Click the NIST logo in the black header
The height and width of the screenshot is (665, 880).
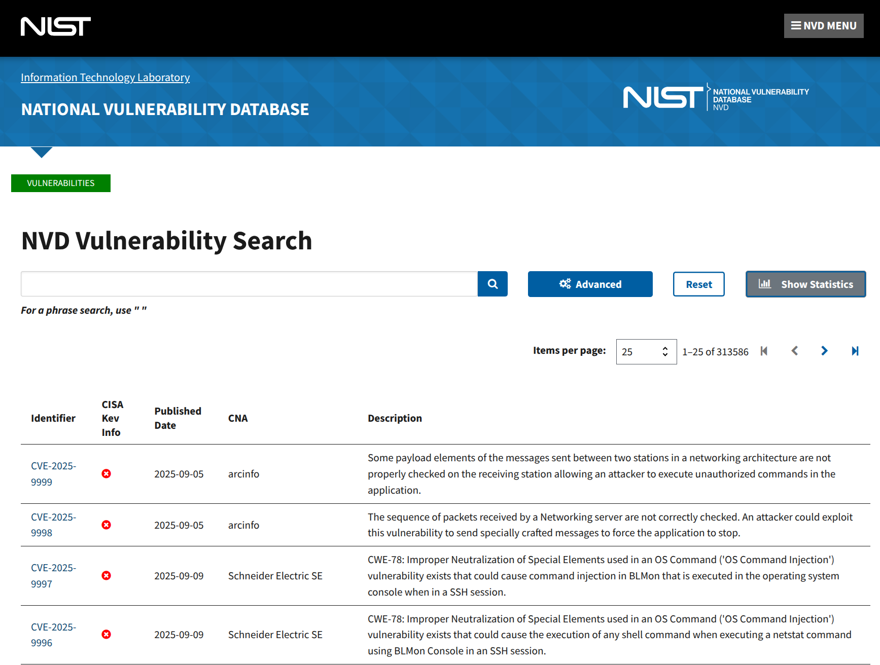click(56, 26)
